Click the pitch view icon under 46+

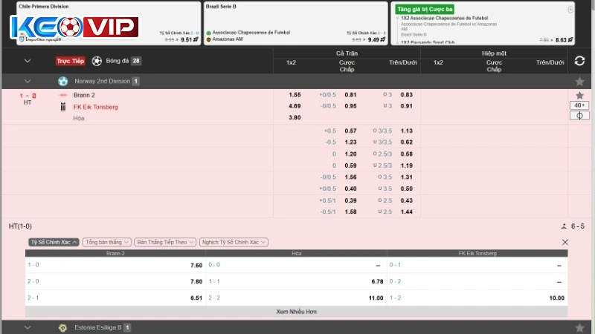pos(579,116)
